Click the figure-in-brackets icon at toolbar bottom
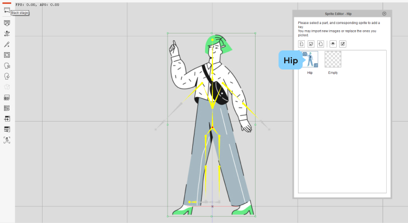 (7, 140)
